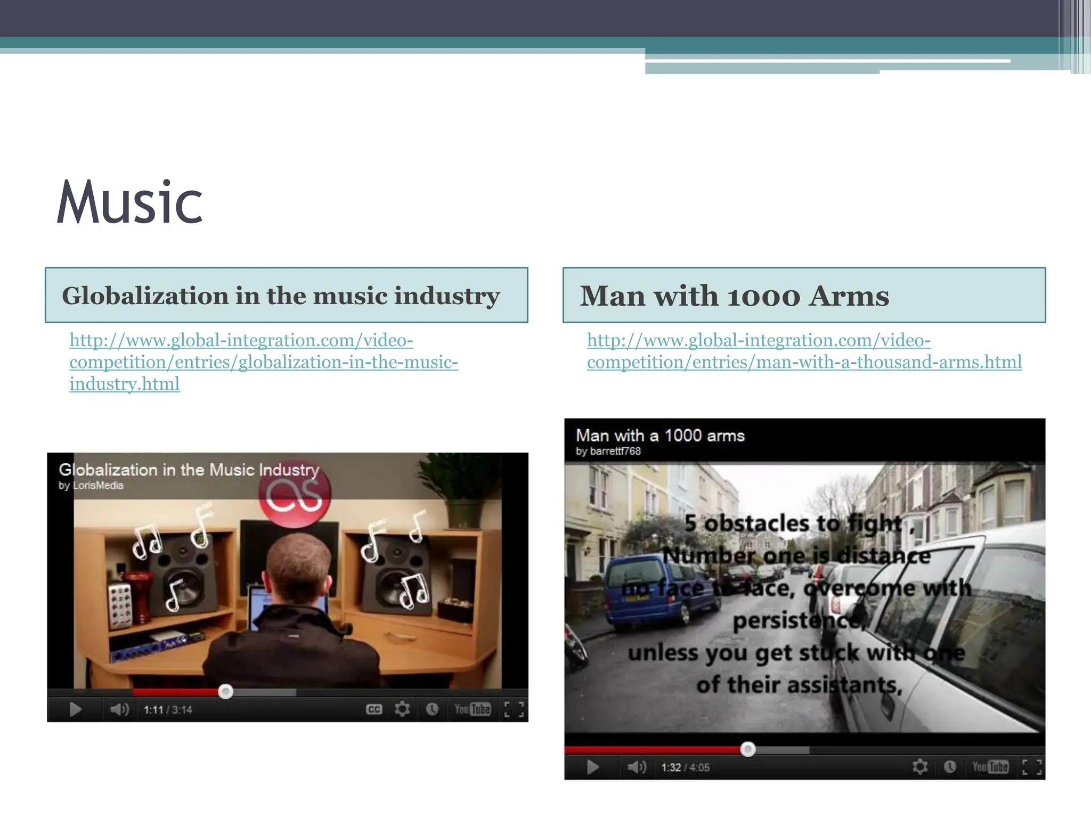Open the globalization-in-the-music-industry.html link

pos(263,362)
